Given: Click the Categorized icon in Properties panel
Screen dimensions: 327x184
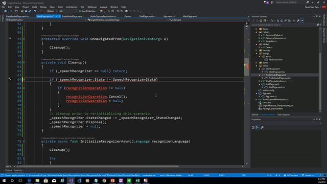Looking at the screenshot, I should (253, 127).
